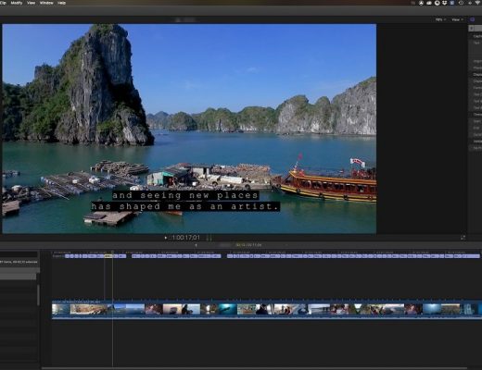Click the timeline index vertical scrollbar
This screenshot has width=482, height=370.
[38, 295]
